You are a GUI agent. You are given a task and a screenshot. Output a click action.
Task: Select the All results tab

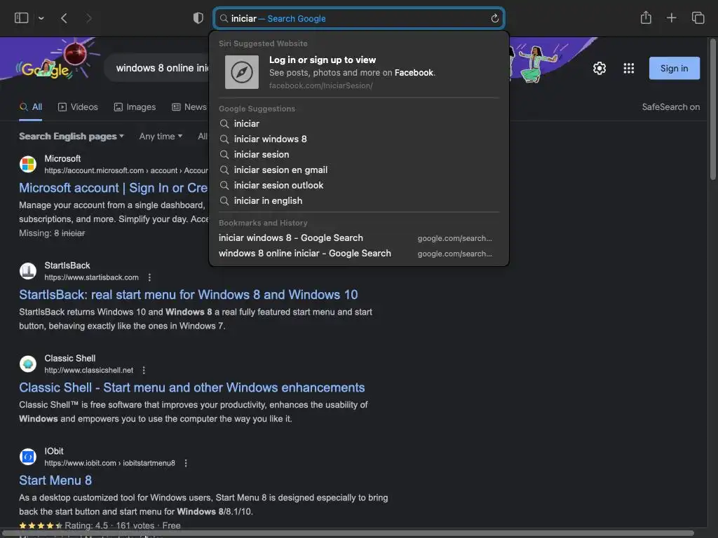[x=31, y=107]
